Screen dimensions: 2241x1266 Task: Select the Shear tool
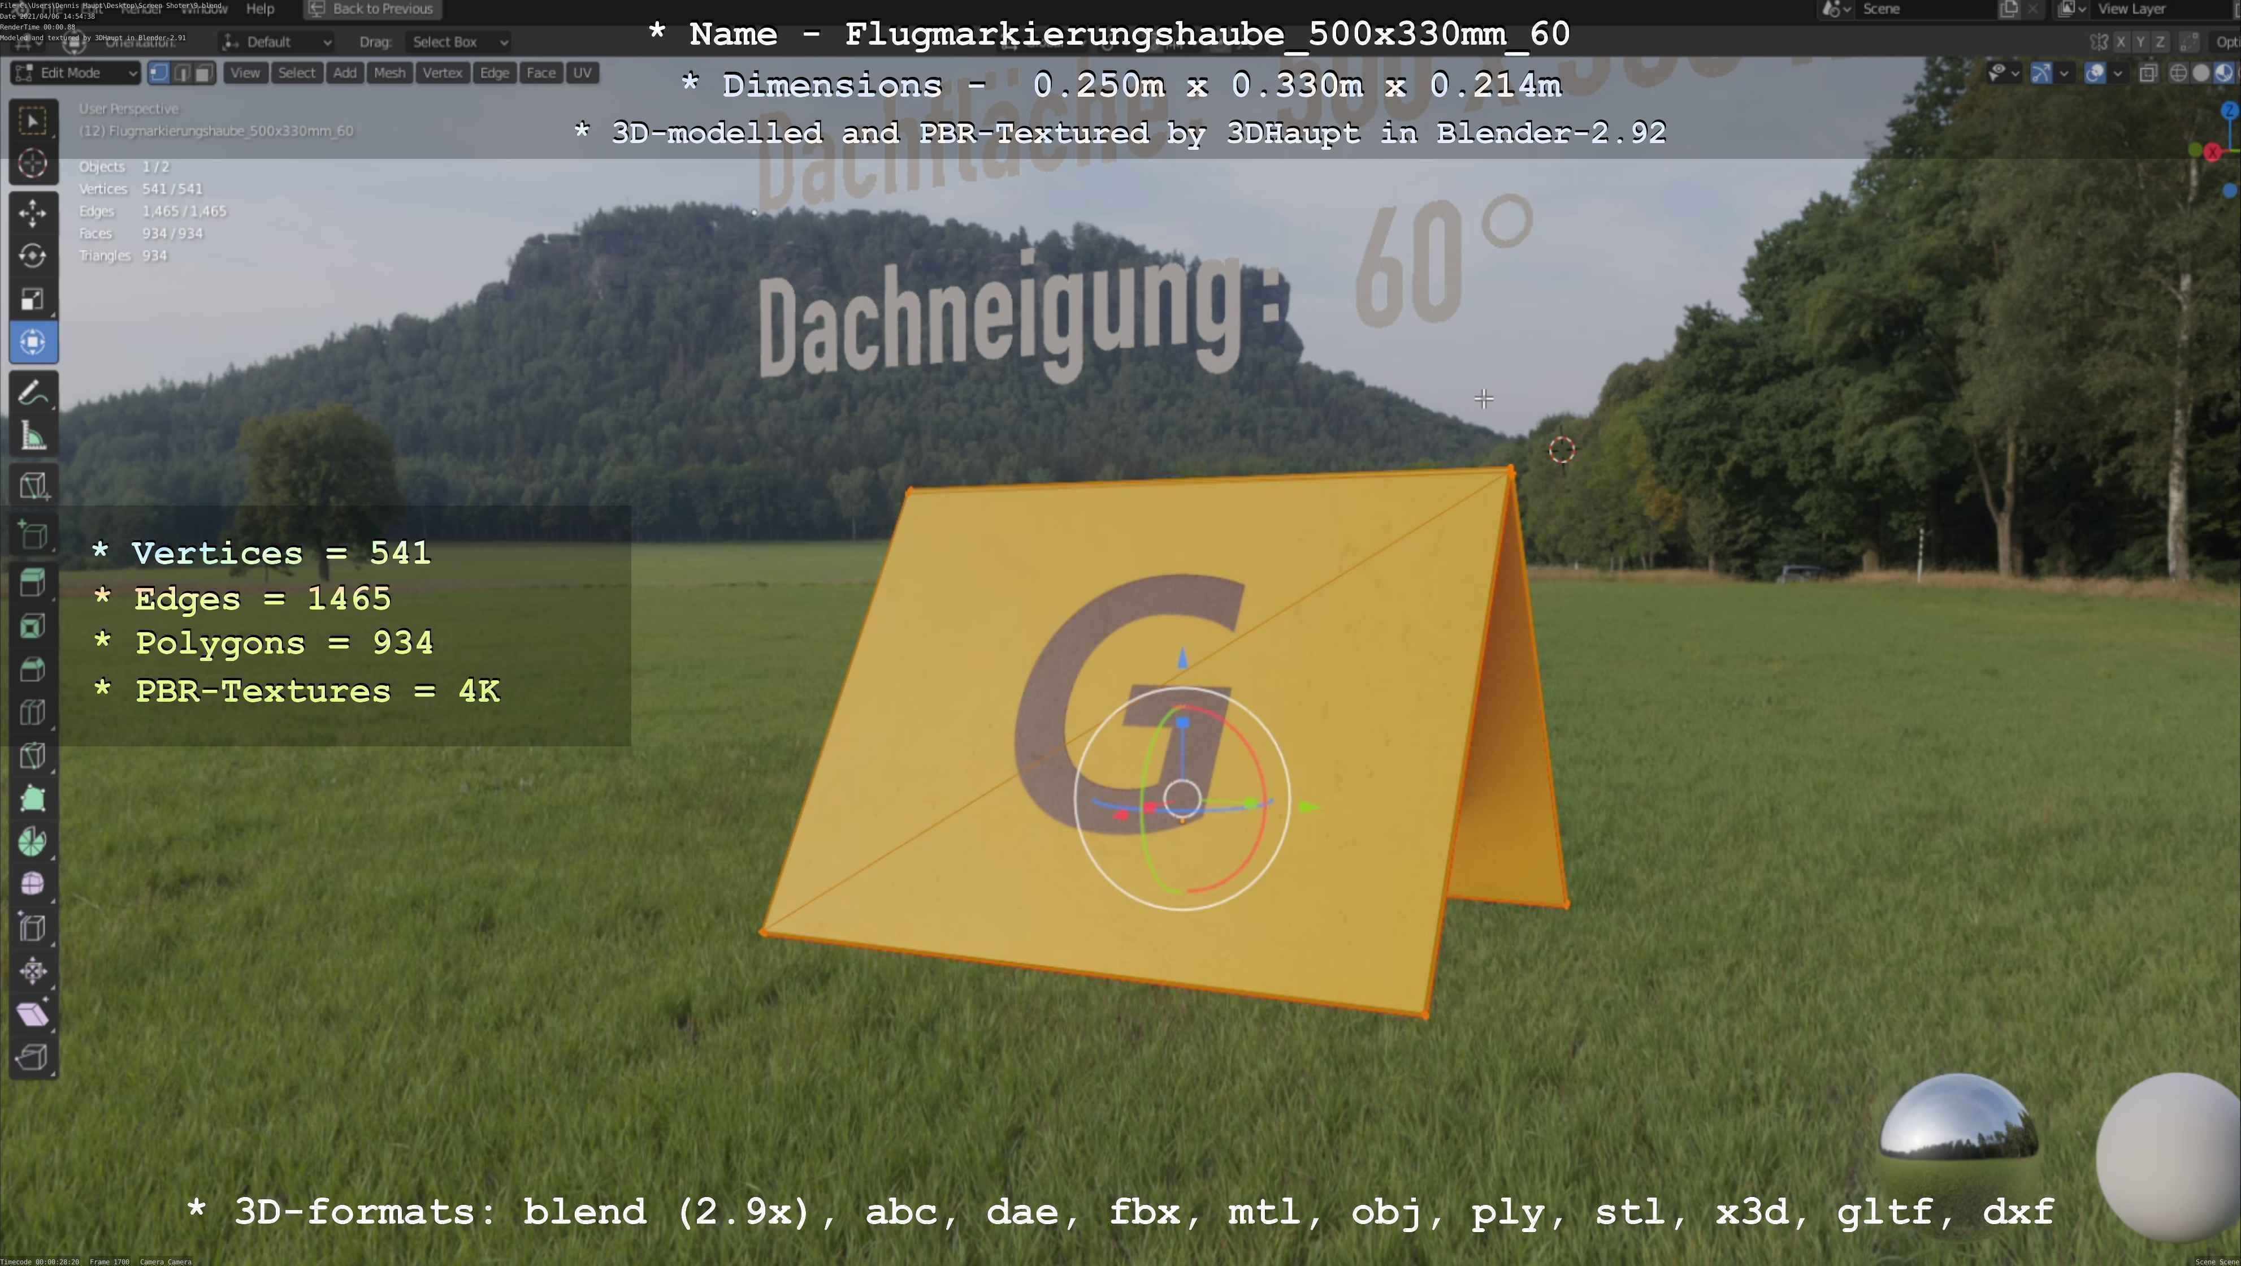click(33, 1014)
